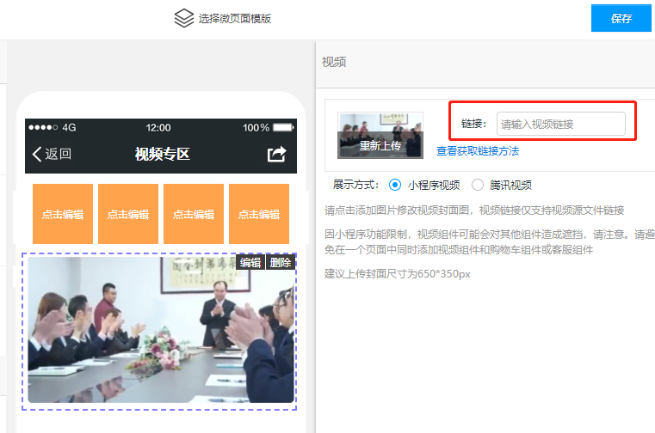Select the 小程序视频 radio option
The width and height of the screenshot is (655, 433).
(395, 185)
